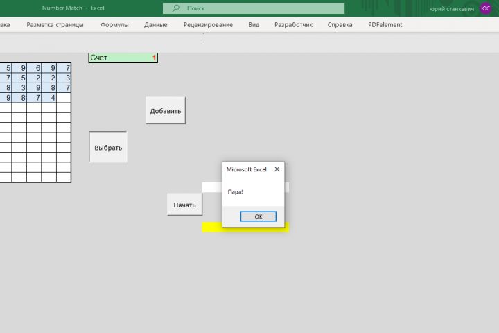Open the PDFelement ribbon tab

click(x=385, y=24)
